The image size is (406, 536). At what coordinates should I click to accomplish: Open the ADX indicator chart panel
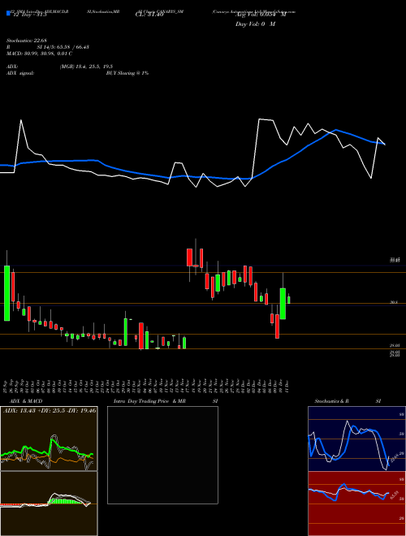[x=49, y=439]
